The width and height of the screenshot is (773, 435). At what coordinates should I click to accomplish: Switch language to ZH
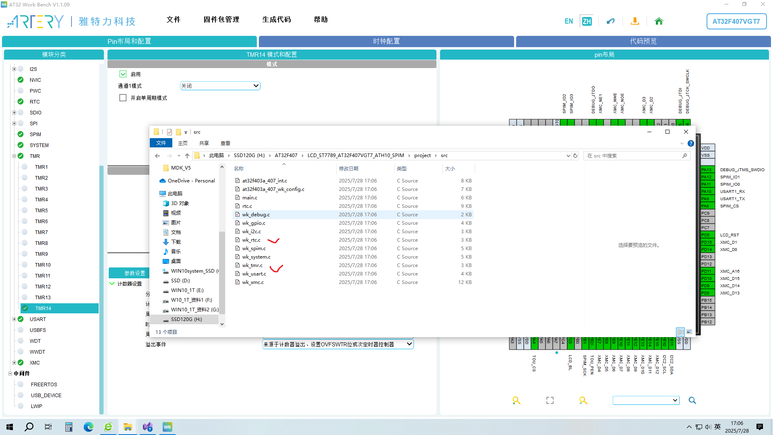pos(587,21)
